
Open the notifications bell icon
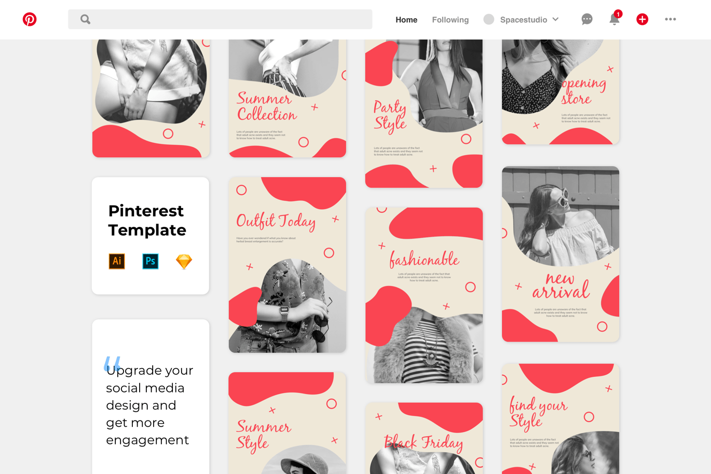coord(614,19)
